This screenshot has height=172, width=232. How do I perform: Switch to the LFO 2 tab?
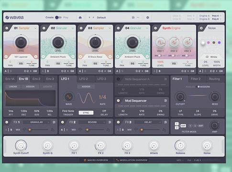pyautogui.click(x=83, y=79)
